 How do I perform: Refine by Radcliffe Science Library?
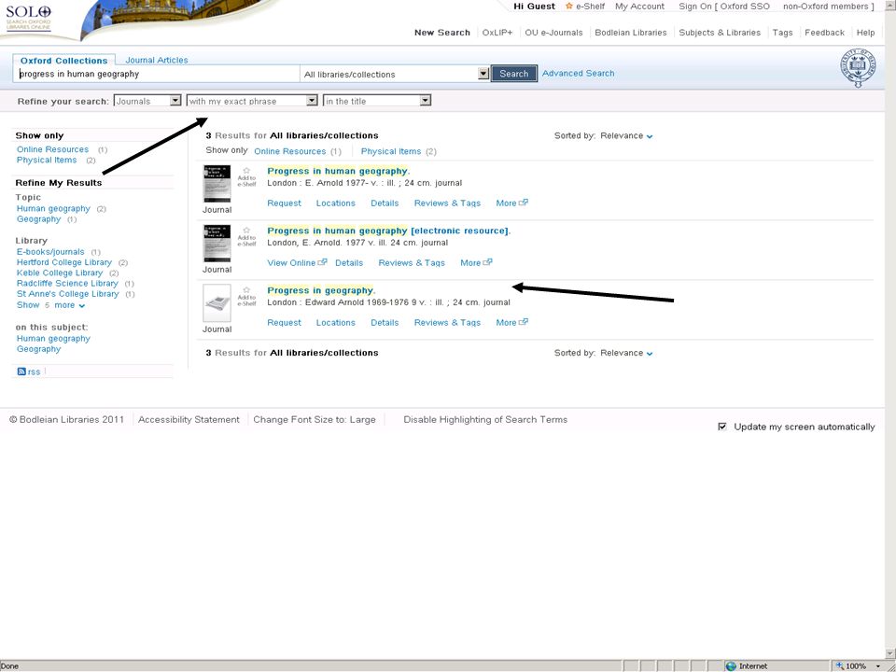(67, 284)
